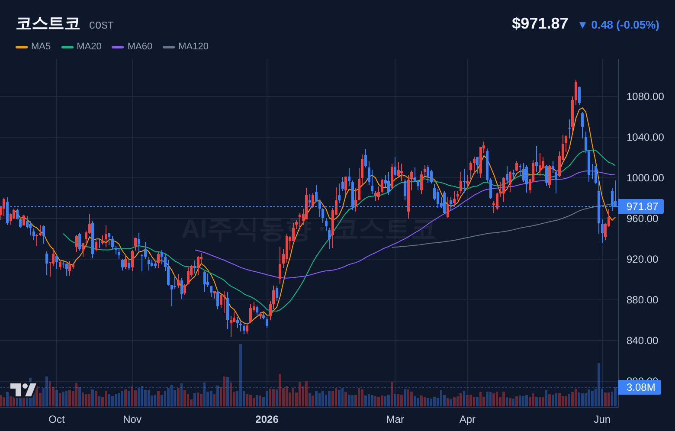Screen dimensions: 675x431
Task: Click the 1080.00 price axis label
Action: pos(645,96)
